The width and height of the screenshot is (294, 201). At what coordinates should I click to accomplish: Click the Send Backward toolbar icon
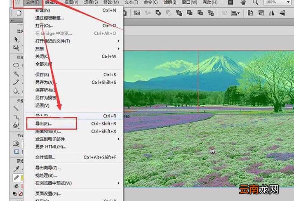pos(200,13)
